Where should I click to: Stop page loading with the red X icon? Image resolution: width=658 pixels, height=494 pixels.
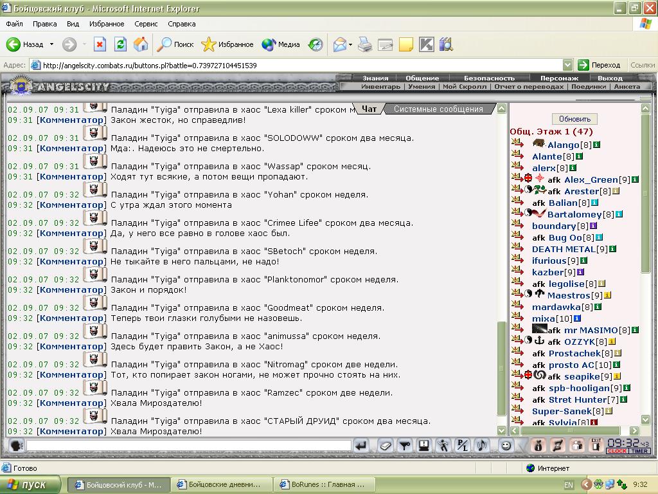[100, 44]
